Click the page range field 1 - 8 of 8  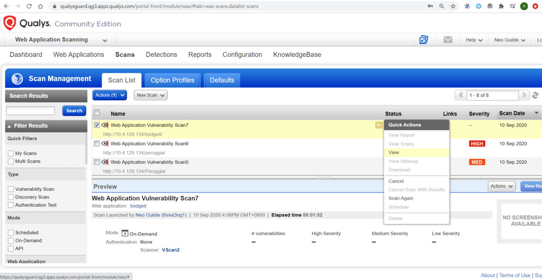pos(493,95)
